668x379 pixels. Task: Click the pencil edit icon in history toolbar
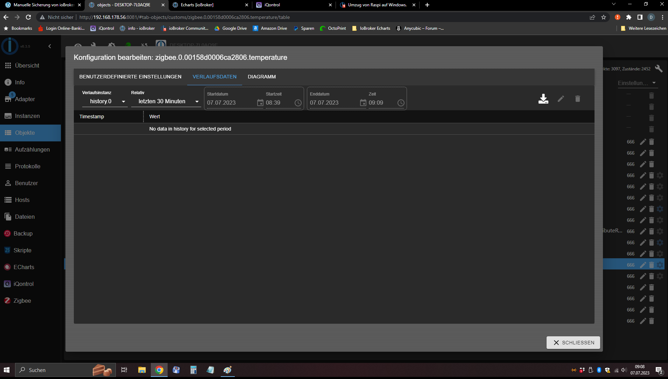(561, 99)
